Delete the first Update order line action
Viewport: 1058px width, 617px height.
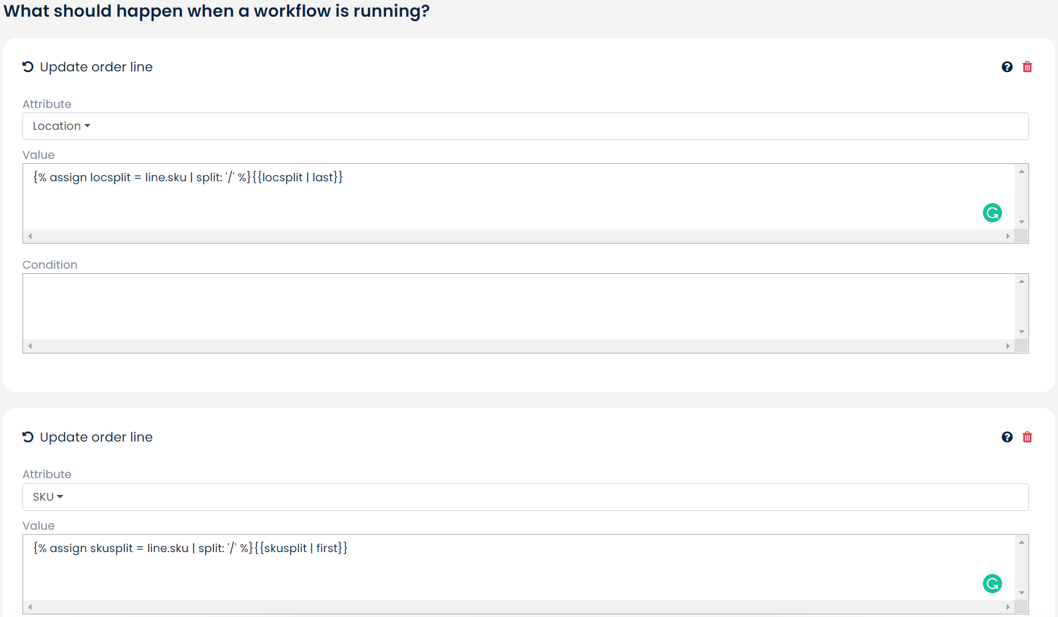[x=1027, y=67]
